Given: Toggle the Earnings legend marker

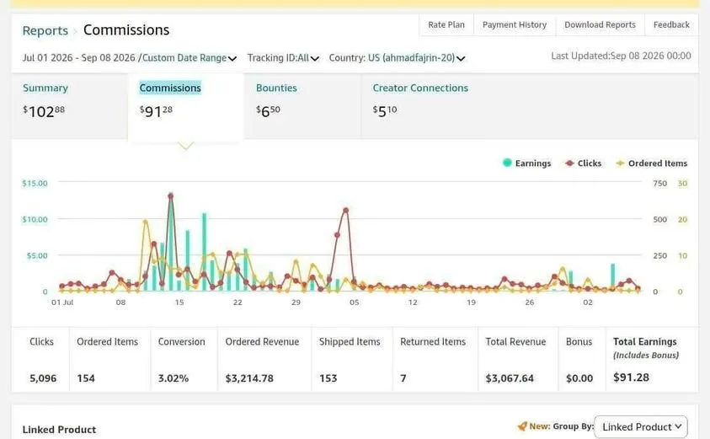Looking at the screenshot, I should pos(507,163).
